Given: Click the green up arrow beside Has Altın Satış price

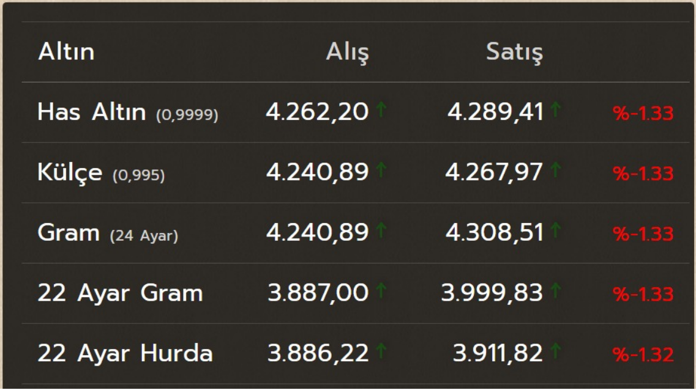Looking at the screenshot, I should (x=555, y=109).
